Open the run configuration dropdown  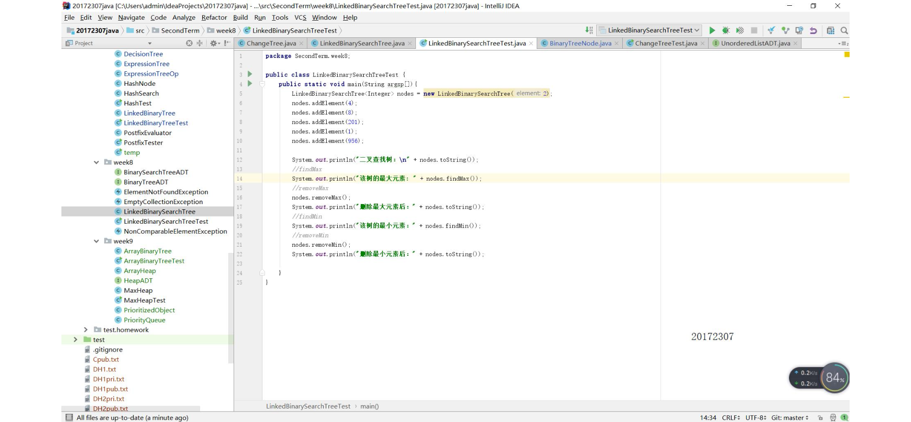[650, 30]
